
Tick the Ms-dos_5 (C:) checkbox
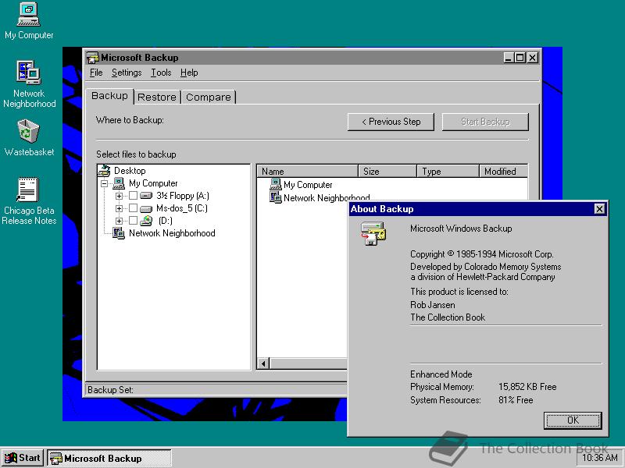pyautogui.click(x=133, y=208)
